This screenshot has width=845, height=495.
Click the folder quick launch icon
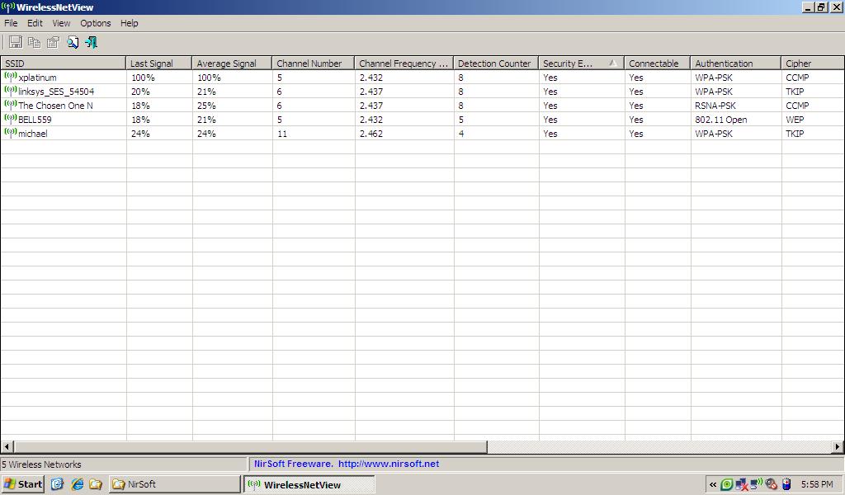click(x=96, y=483)
